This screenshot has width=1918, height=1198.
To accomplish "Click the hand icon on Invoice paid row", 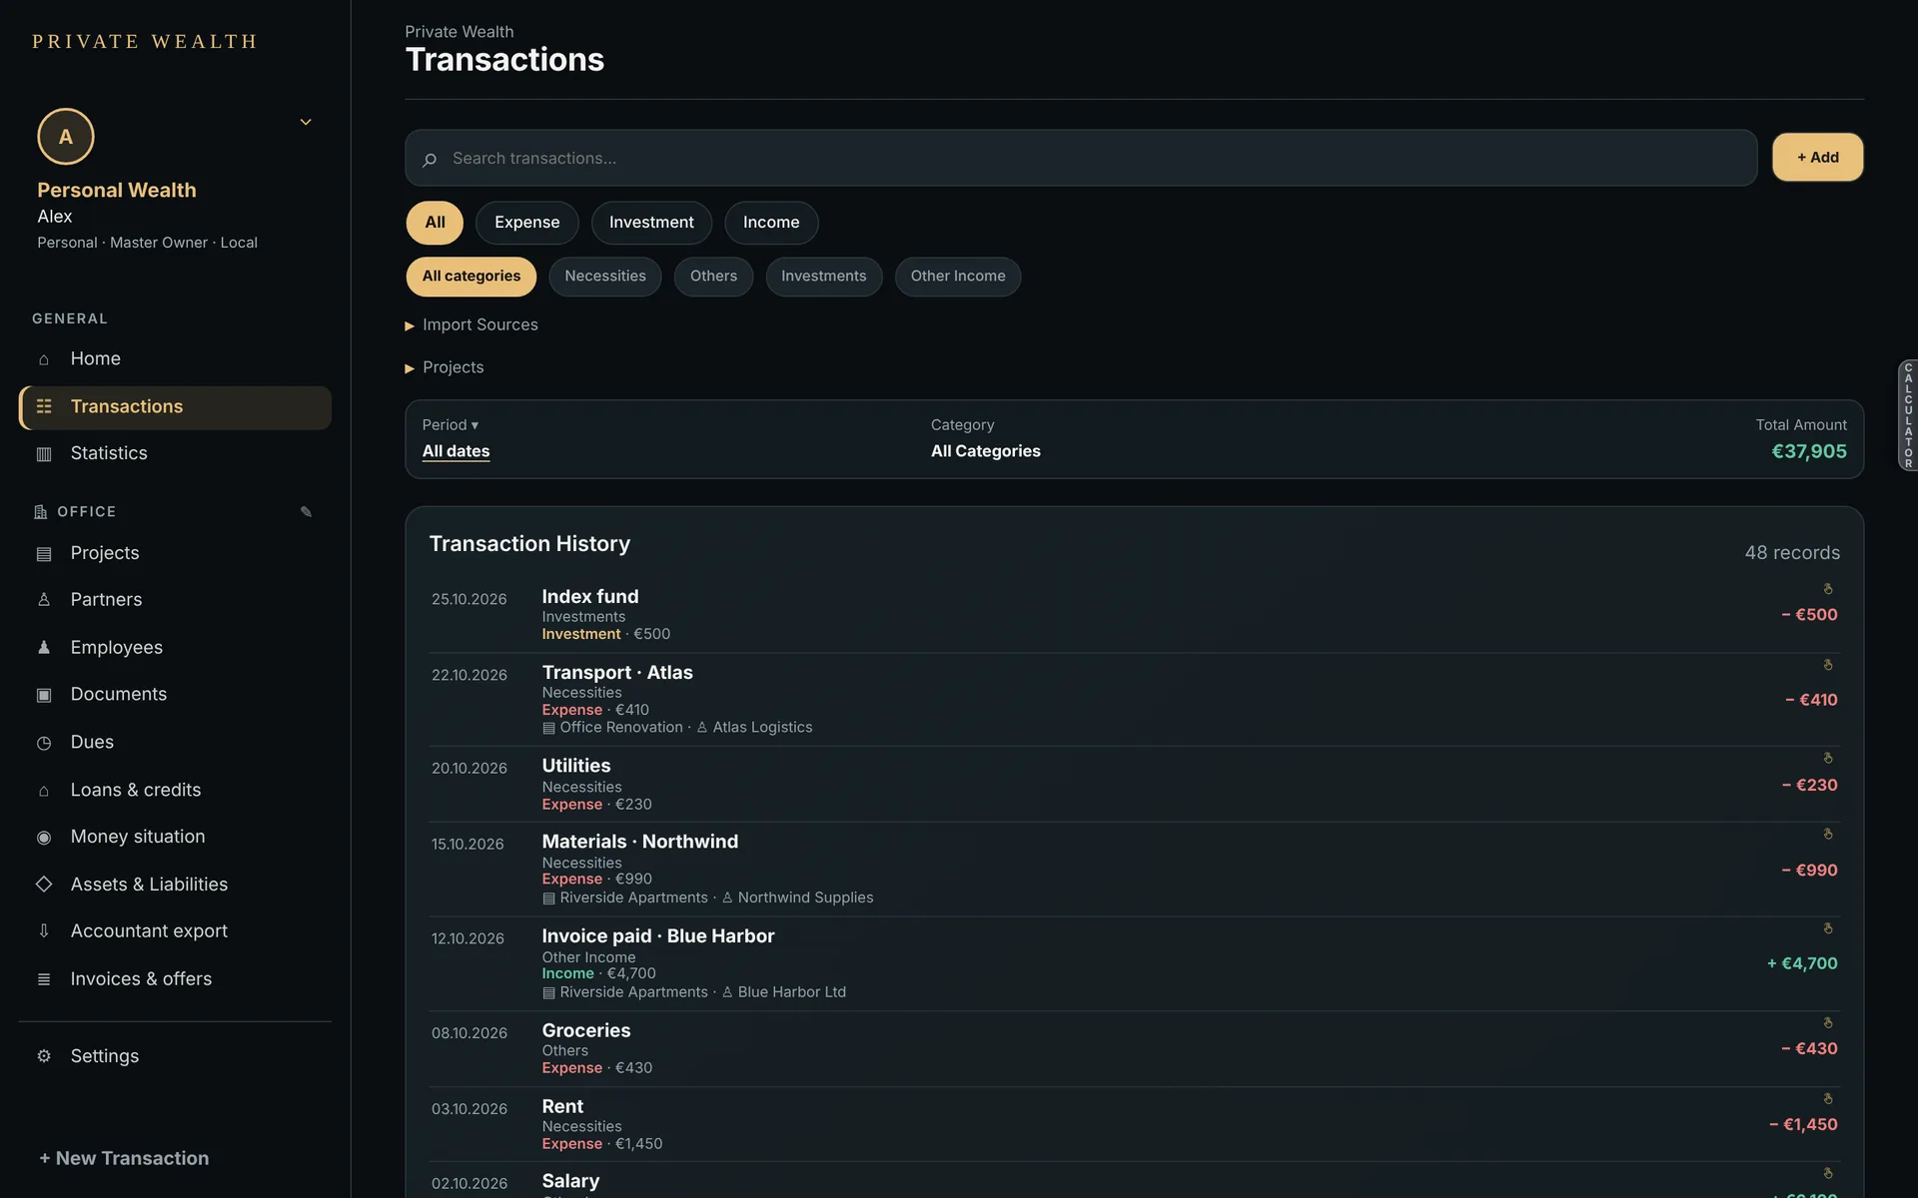I will pyautogui.click(x=1828, y=928).
